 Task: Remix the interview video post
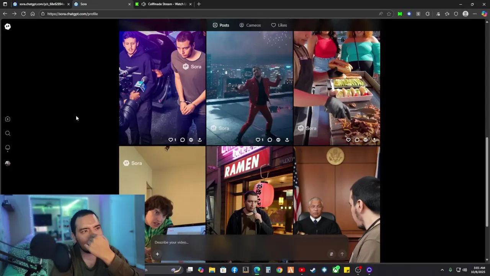(x=191, y=140)
